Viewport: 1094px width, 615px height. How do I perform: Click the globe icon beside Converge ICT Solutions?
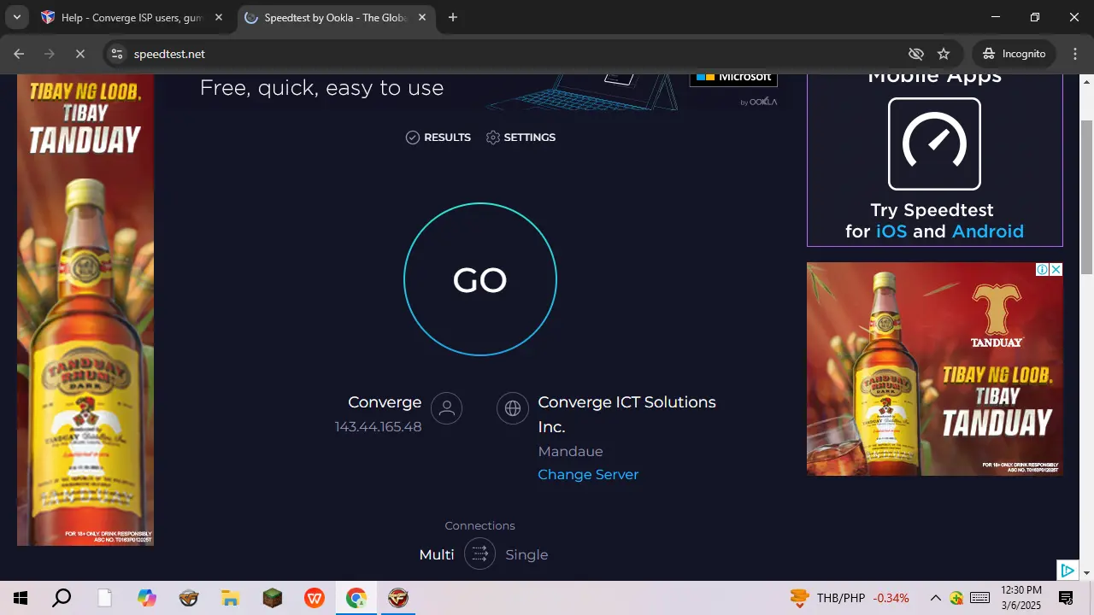click(513, 408)
